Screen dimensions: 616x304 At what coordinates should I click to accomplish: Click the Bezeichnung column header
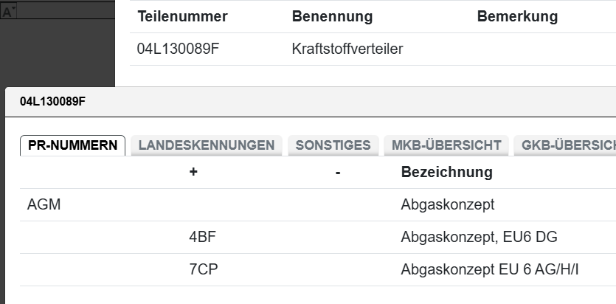click(446, 173)
